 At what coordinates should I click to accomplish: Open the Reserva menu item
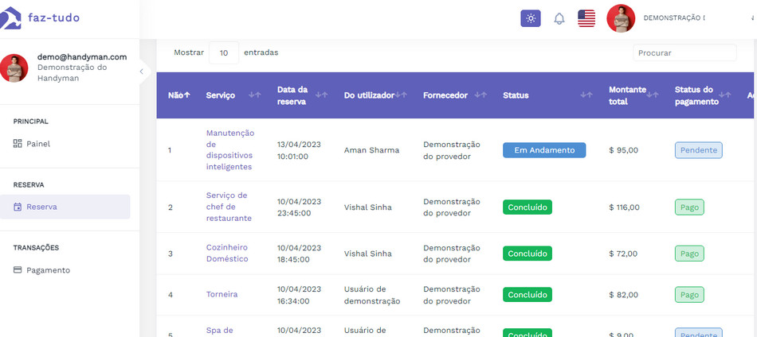[65, 207]
